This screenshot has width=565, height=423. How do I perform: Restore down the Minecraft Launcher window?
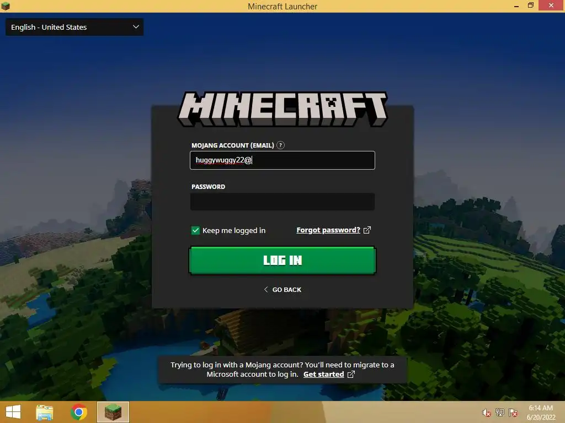(530, 6)
